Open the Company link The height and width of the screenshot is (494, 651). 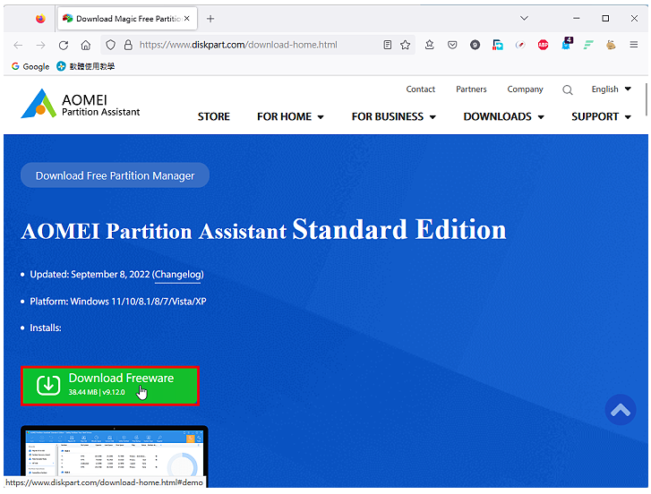[x=525, y=89]
